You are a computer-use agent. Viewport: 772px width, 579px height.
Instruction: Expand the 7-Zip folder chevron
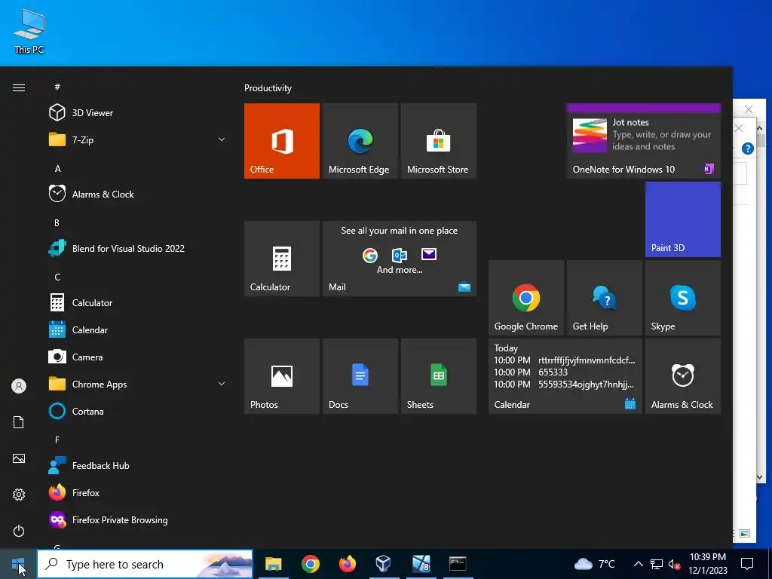point(222,139)
